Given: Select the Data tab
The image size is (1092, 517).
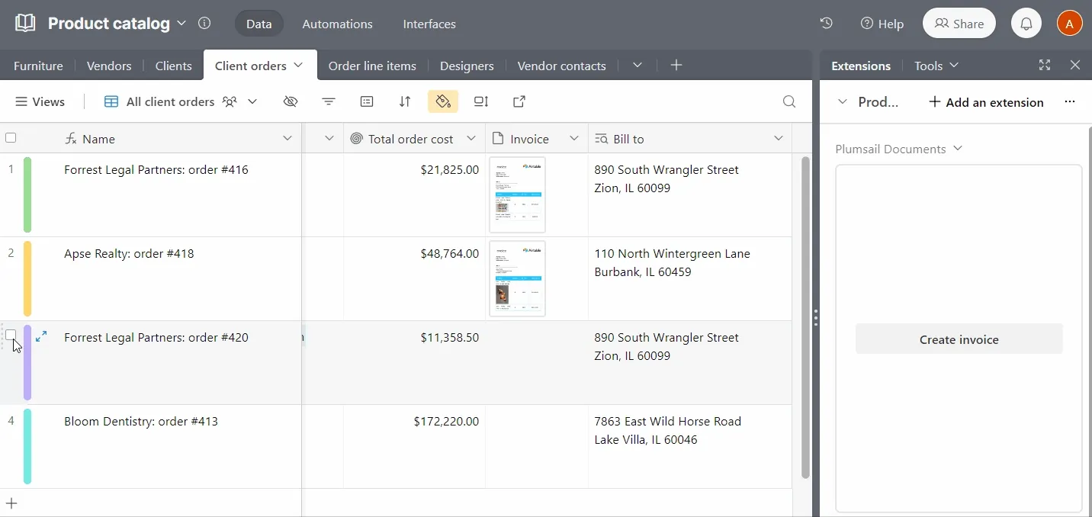Looking at the screenshot, I should (x=259, y=24).
